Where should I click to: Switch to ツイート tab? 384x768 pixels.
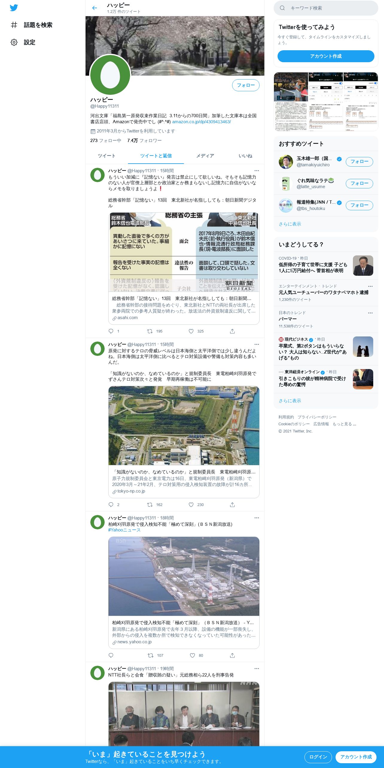pyautogui.click(x=106, y=156)
